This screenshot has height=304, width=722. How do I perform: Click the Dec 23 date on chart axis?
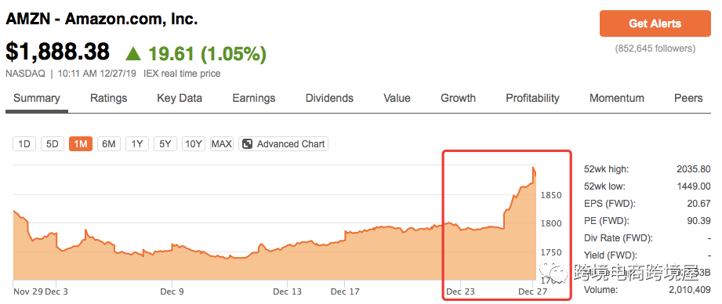pos(460,291)
